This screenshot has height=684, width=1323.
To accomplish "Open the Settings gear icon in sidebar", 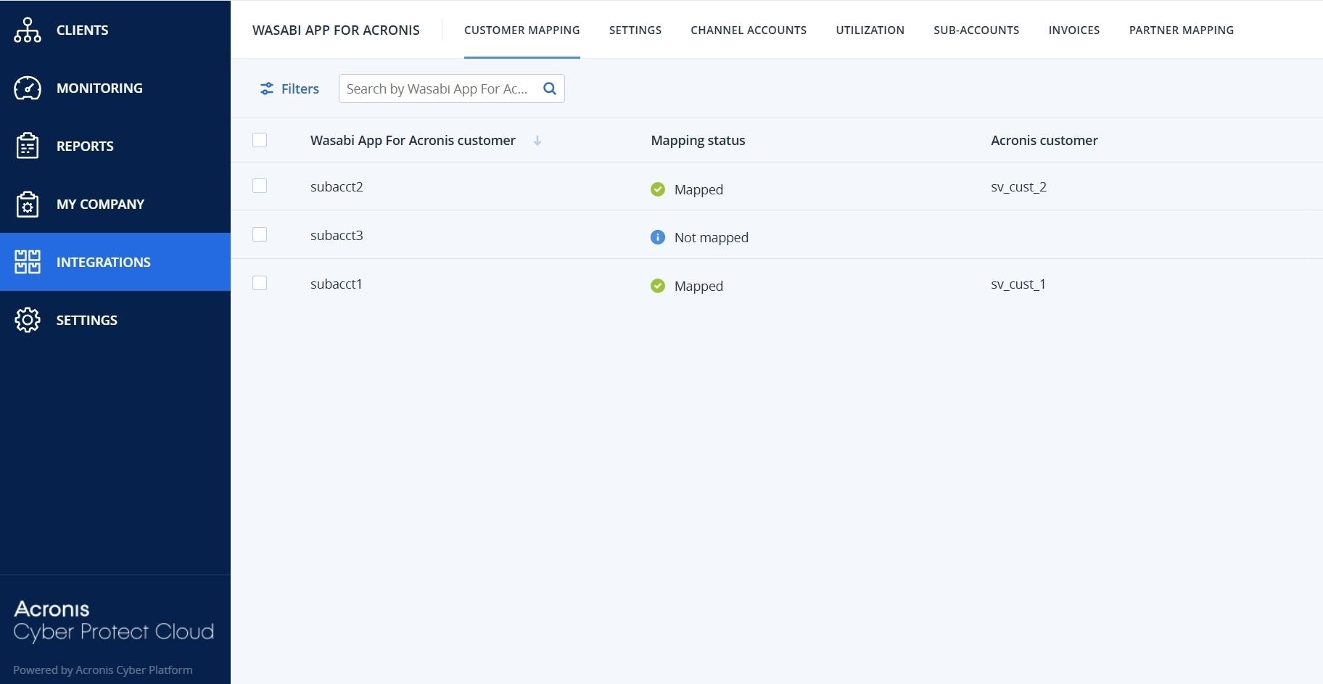I will [x=28, y=320].
